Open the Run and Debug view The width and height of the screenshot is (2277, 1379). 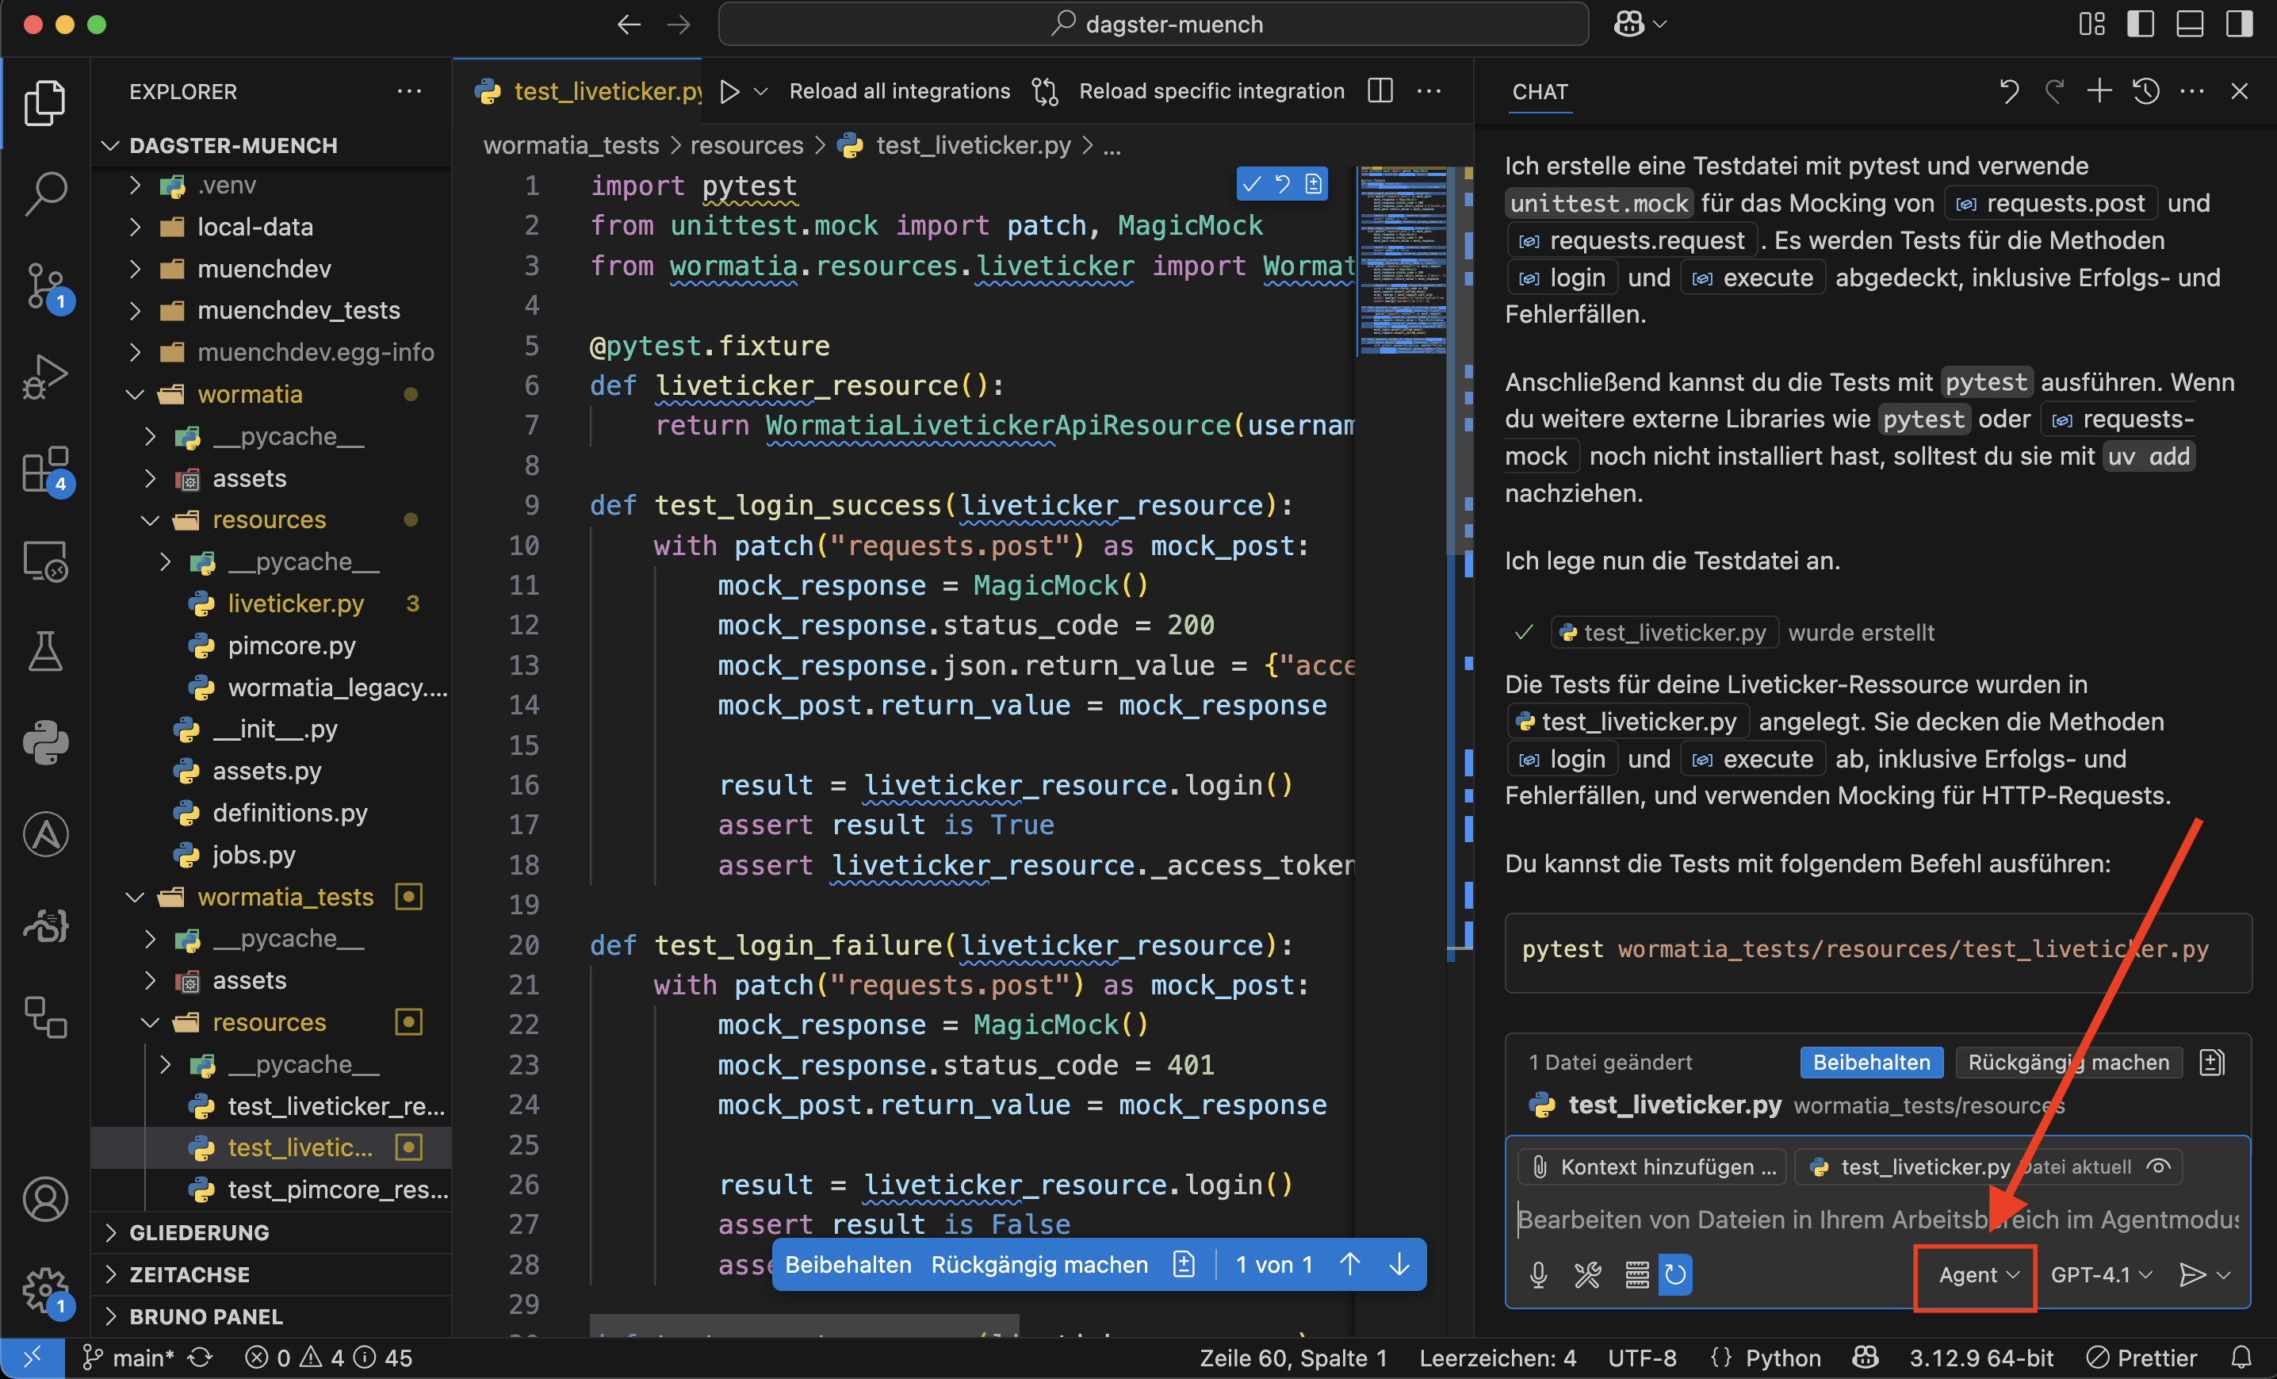(44, 377)
